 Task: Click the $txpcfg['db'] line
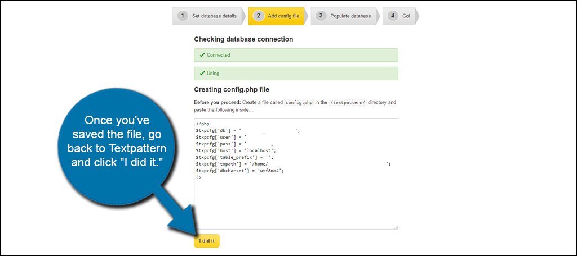(x=248, y=130)
